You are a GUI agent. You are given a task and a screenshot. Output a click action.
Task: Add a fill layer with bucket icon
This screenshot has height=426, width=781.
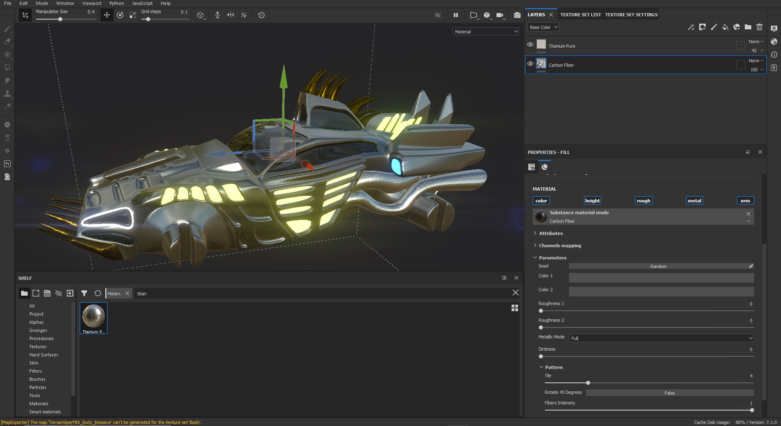(725, 27)
